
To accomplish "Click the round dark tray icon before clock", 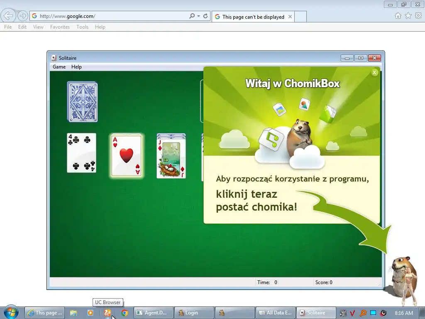I will [x=383, y=313].
